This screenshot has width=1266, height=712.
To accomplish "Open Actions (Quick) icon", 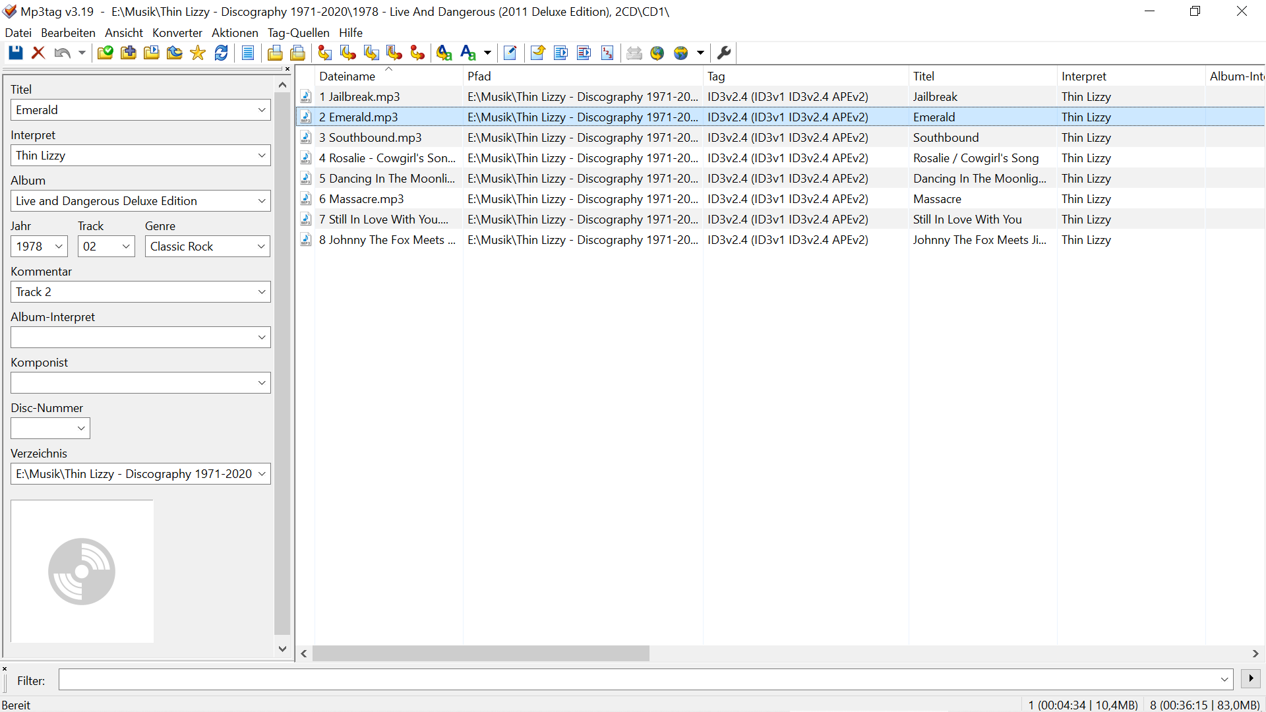I will (x=468, y=53).
